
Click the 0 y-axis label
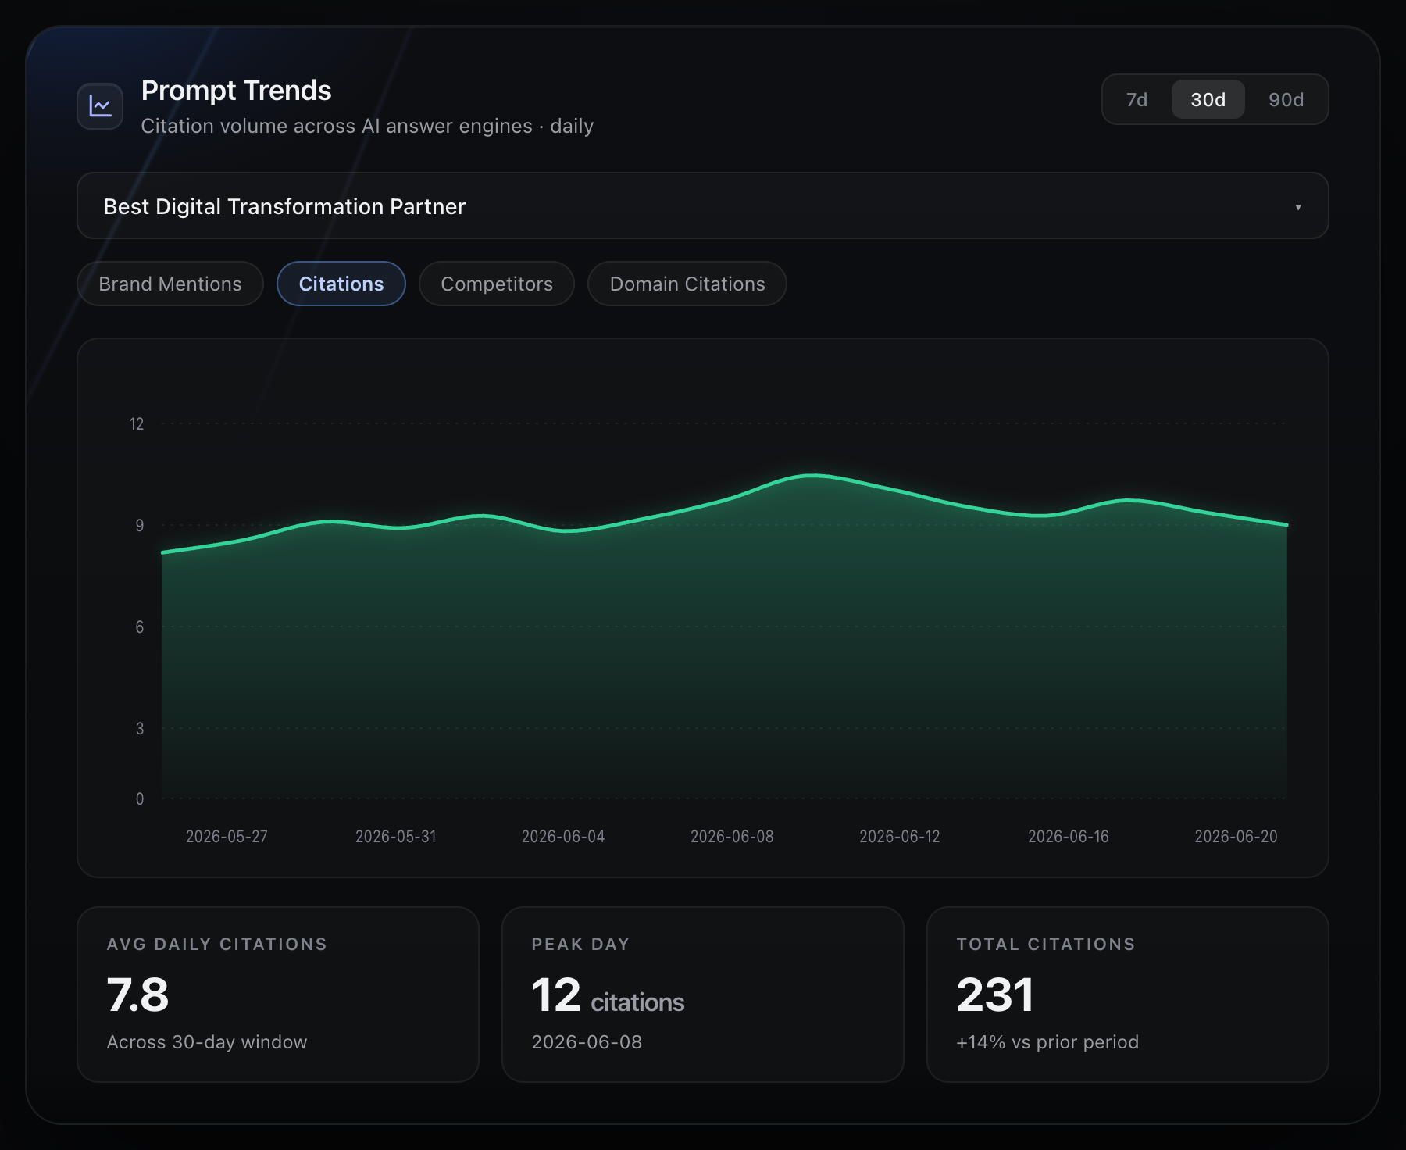[x=140, y=798]
